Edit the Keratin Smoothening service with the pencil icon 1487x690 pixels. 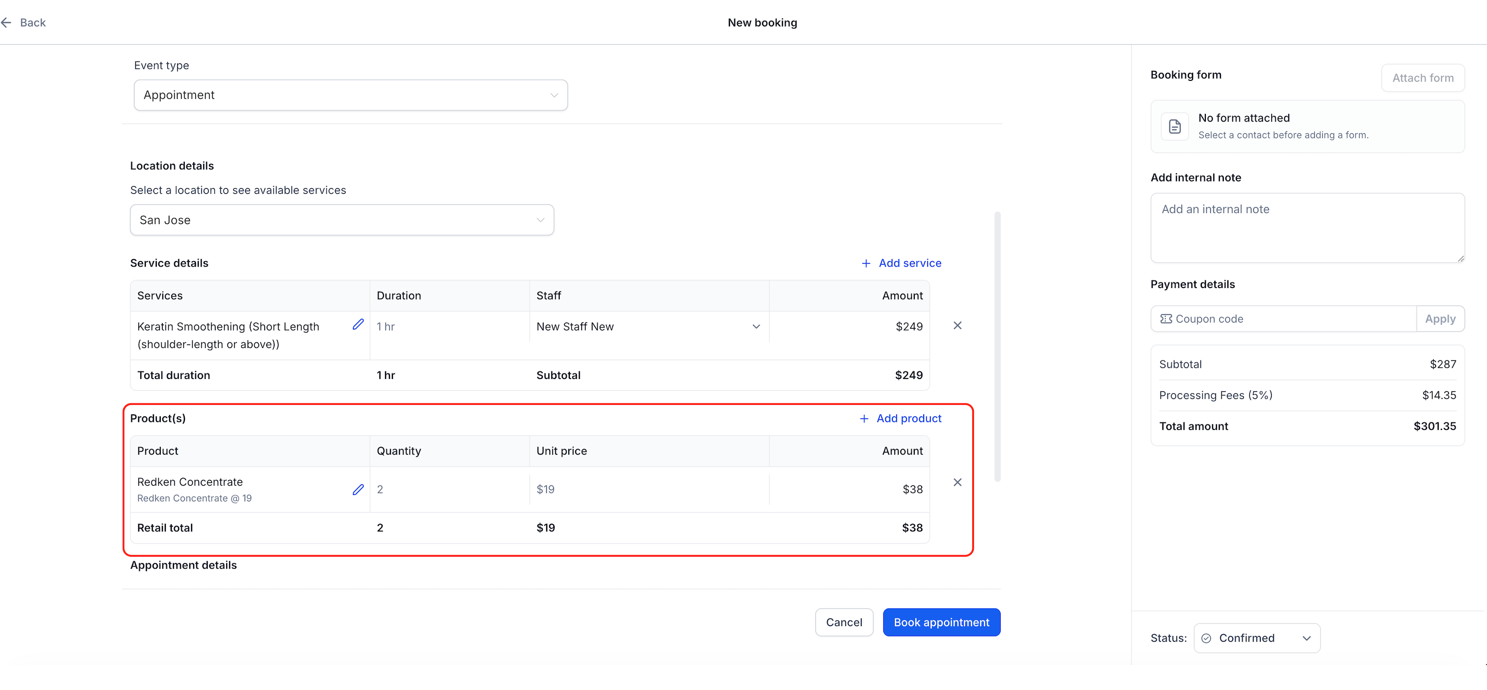358,325
